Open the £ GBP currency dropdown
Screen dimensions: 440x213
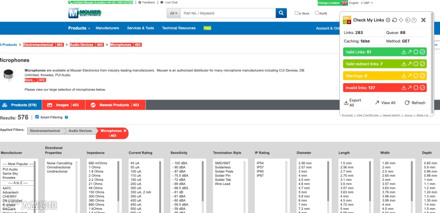point(367,3)
